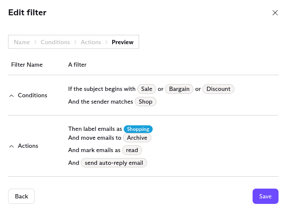Click the blue Shopping label badge

pos(138,129)
